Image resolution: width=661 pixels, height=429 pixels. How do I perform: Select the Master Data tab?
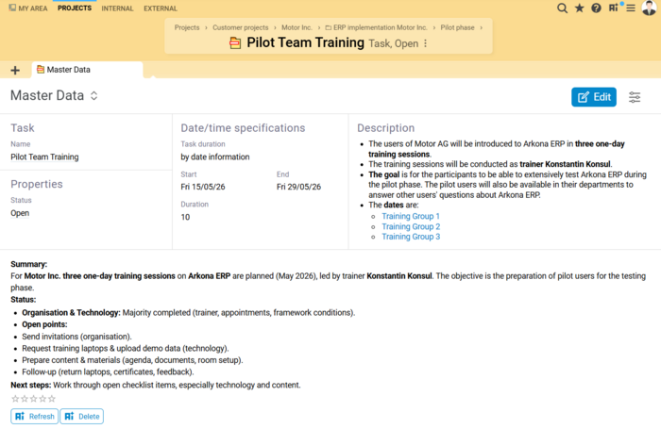coord(87,70)
